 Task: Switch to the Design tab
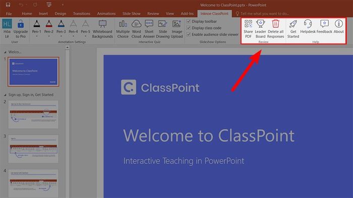point(61,14)
